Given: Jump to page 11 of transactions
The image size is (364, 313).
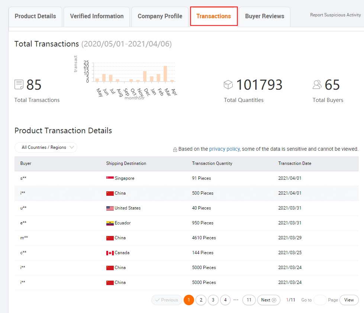Looking at the screenshot, I should click(x=249, y=300).
